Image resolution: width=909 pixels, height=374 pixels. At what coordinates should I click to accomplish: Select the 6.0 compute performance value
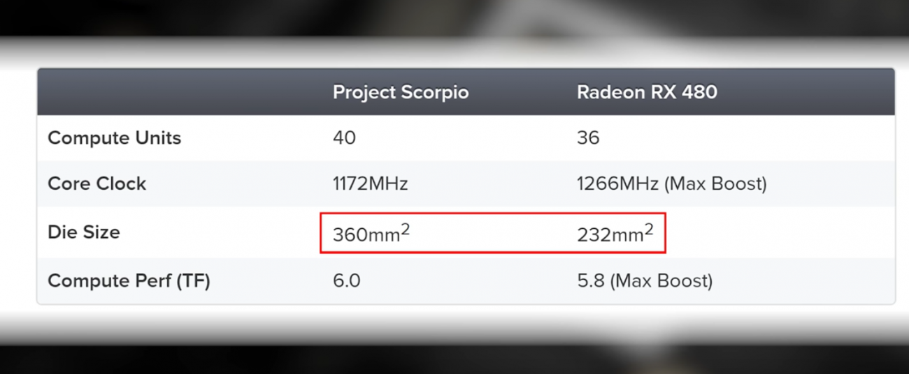point(346,281)
